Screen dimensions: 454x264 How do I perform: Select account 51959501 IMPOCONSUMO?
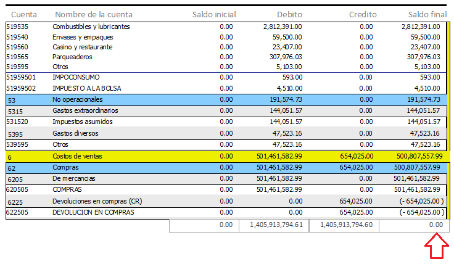click(226, 77)
